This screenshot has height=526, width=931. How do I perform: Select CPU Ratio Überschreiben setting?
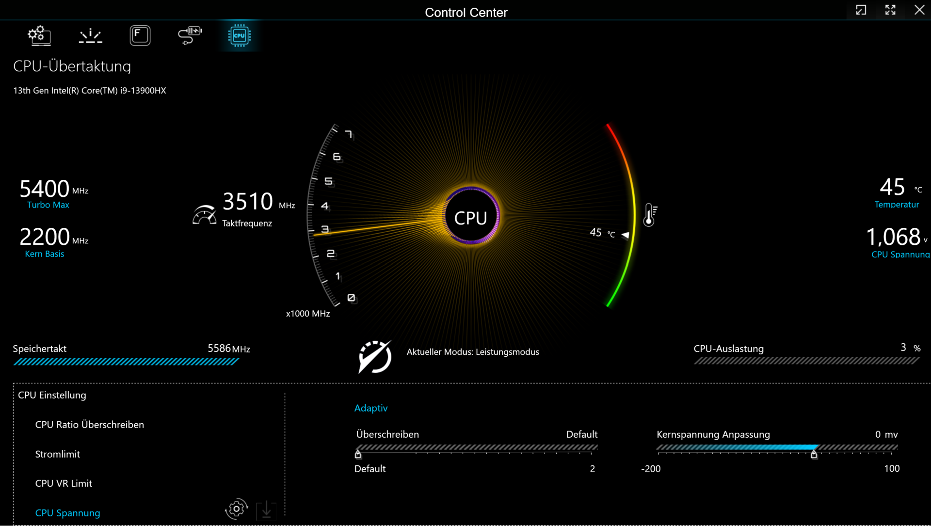[89, 425]
